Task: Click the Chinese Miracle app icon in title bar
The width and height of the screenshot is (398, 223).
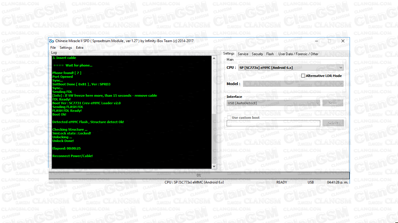Action: pyautogui.click(x=51, y=41)
